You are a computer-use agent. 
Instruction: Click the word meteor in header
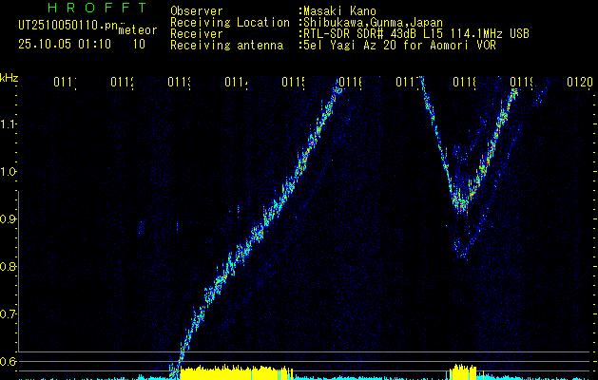pyautogui.click(x=138, y=30)
